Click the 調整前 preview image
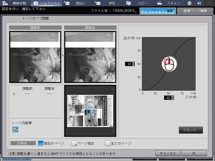Screen dimensions: 215x161 tap(35, 57)
